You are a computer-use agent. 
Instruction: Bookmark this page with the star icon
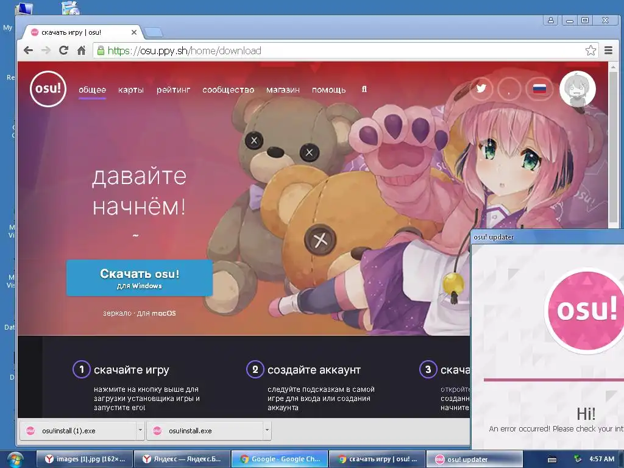pos(590,51)
